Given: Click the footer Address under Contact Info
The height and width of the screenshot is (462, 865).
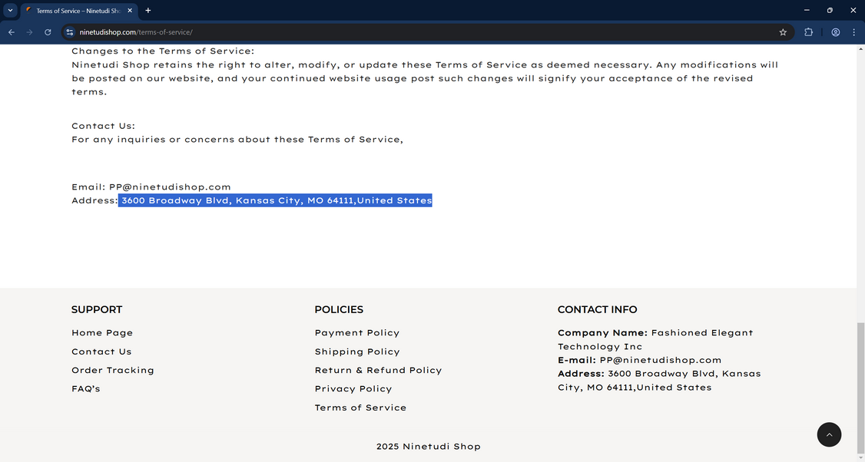Looking at the screenshot, I should (x=658, y=381).
